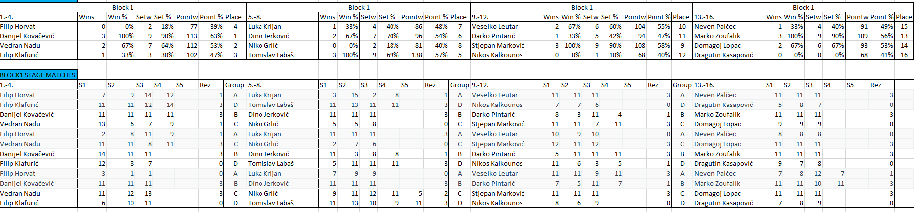Click the 9.-12. label in the standings header row

[x=480, y=17]
